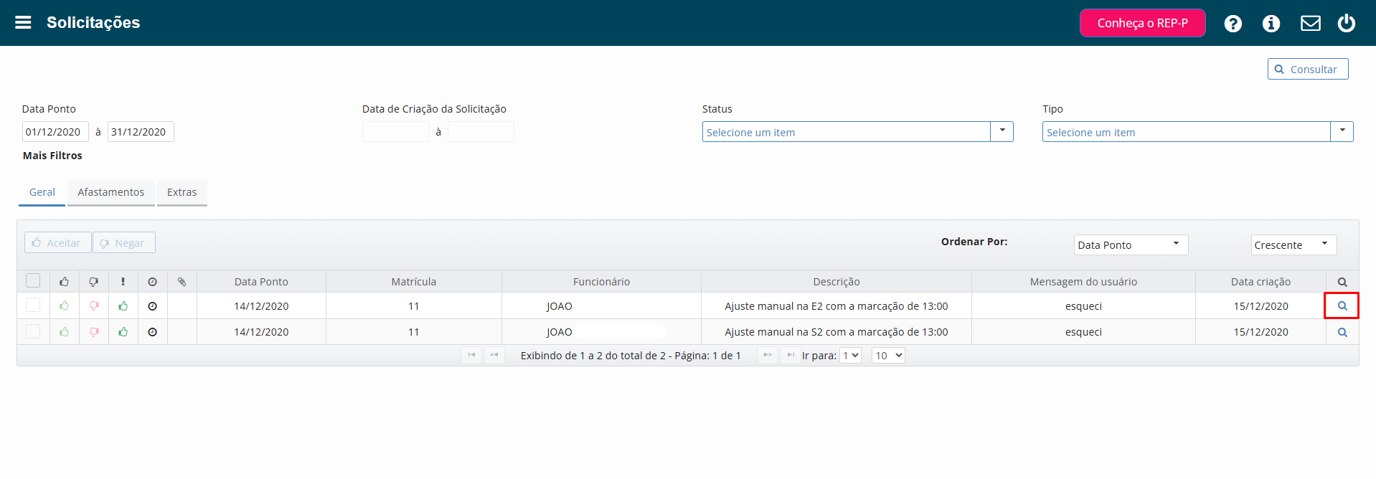Screen dimensions: 1376x479
Task: Click the thumbs-up column header icon
Action: (x=65, y=281)
